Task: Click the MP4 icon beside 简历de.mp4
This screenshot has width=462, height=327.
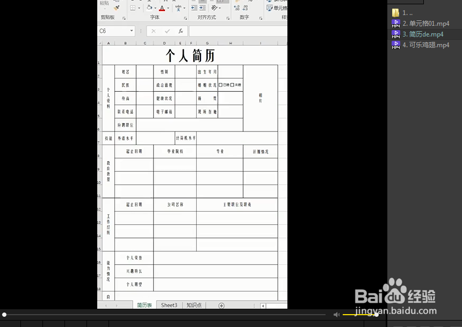Action: click(396, 34)
